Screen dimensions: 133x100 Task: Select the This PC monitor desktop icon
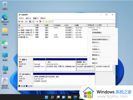pyautogui.click(x=5, y=57)
